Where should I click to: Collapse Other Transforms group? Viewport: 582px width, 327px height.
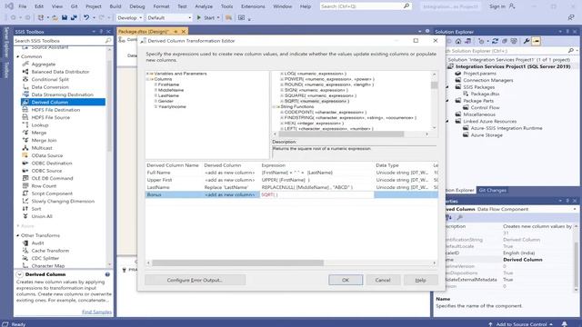pos(18,235)
